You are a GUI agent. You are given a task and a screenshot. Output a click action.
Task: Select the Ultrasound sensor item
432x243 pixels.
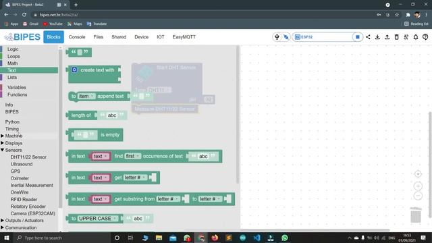click(22, 164)
